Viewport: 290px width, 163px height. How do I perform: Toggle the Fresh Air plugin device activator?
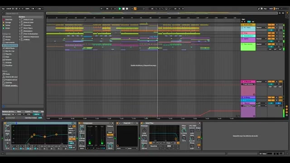point(117,123)
